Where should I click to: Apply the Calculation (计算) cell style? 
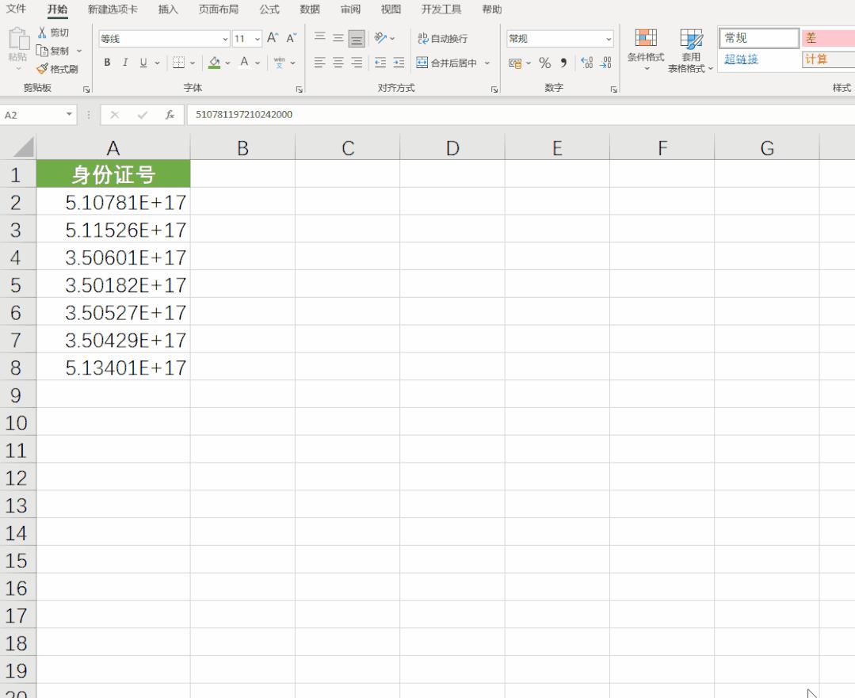pyautogui.click(x=828, y=59)
